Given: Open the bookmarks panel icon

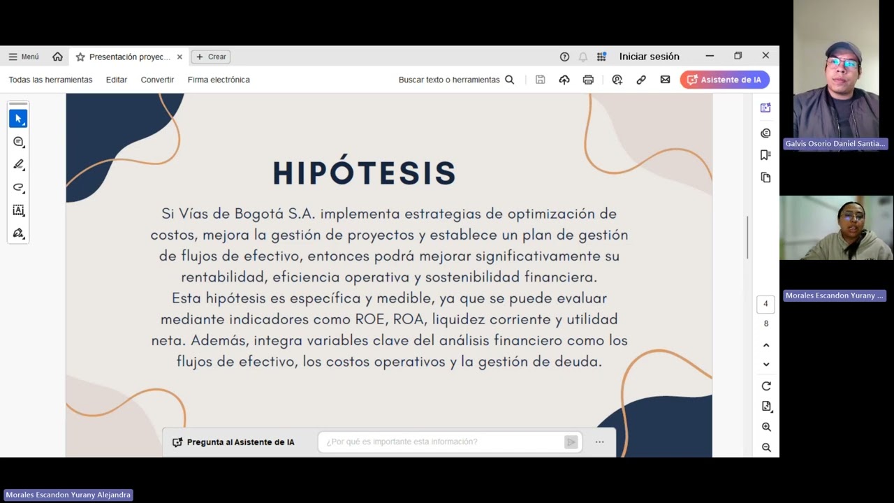Looking at the screenshot, I should pos(765,155).
